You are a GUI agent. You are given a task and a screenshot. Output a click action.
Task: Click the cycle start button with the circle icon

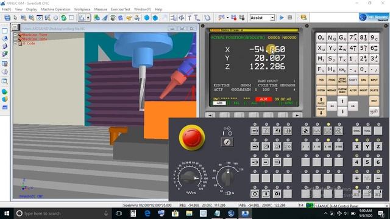[255, 194]
